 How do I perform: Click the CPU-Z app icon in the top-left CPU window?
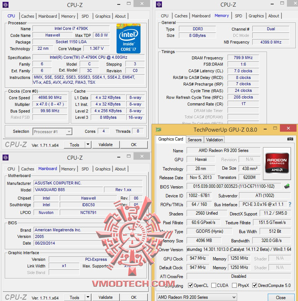click(x=6, y=4)
